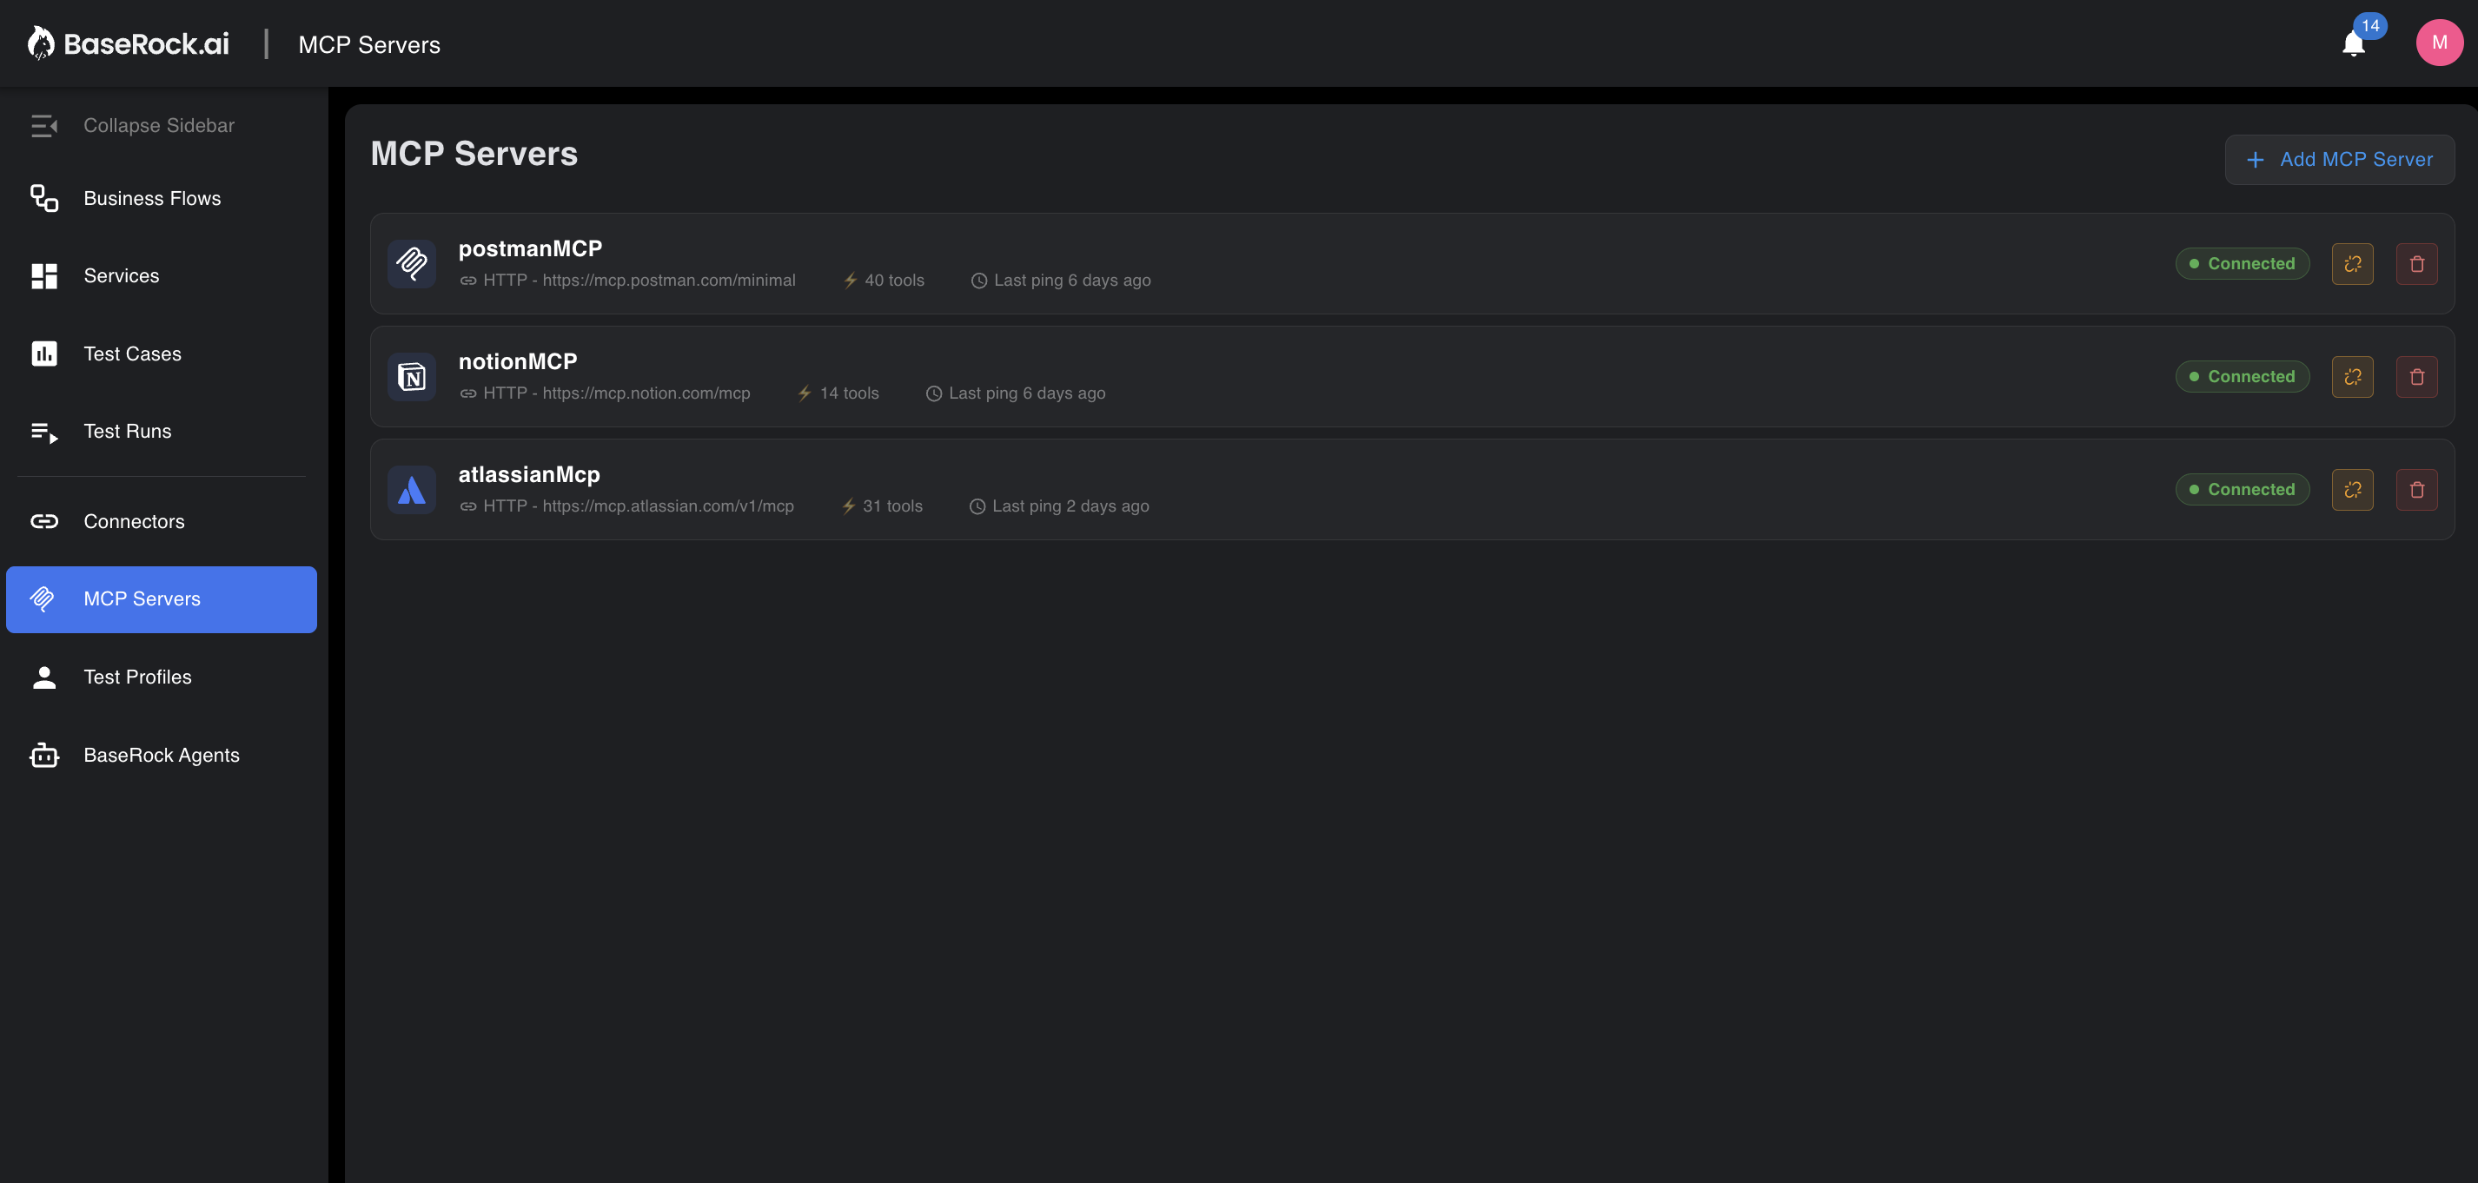Image resolution: width=2478 pixels, height=1183 pixels.
Task: Collapse the sidebar
Action: click(44, 125)
